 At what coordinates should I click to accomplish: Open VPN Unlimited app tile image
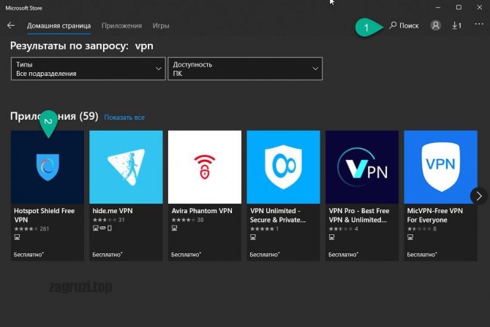point(283,167)
